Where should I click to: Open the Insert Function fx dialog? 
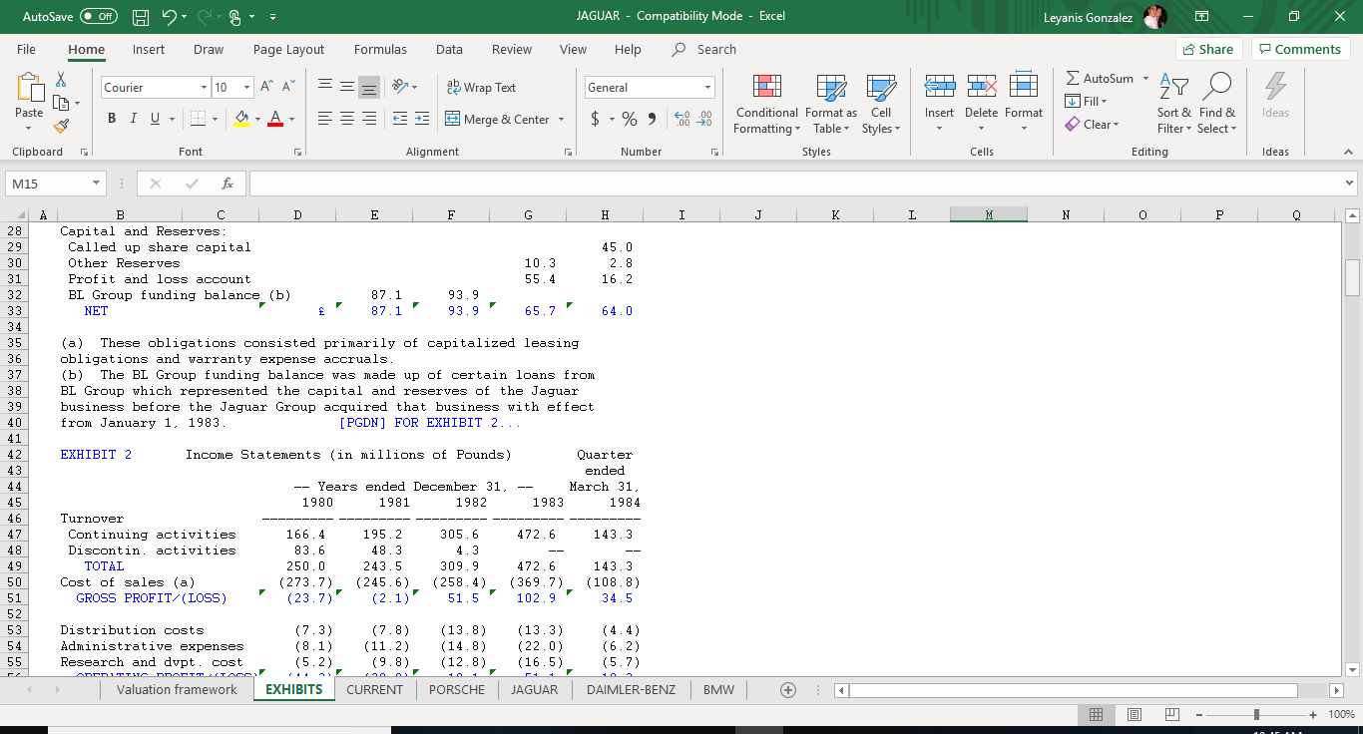(227, 183)
